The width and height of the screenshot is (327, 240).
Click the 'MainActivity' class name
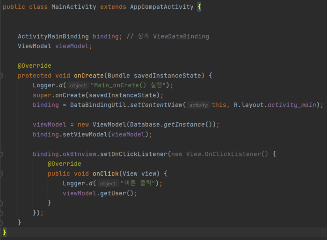click(73, 7)
